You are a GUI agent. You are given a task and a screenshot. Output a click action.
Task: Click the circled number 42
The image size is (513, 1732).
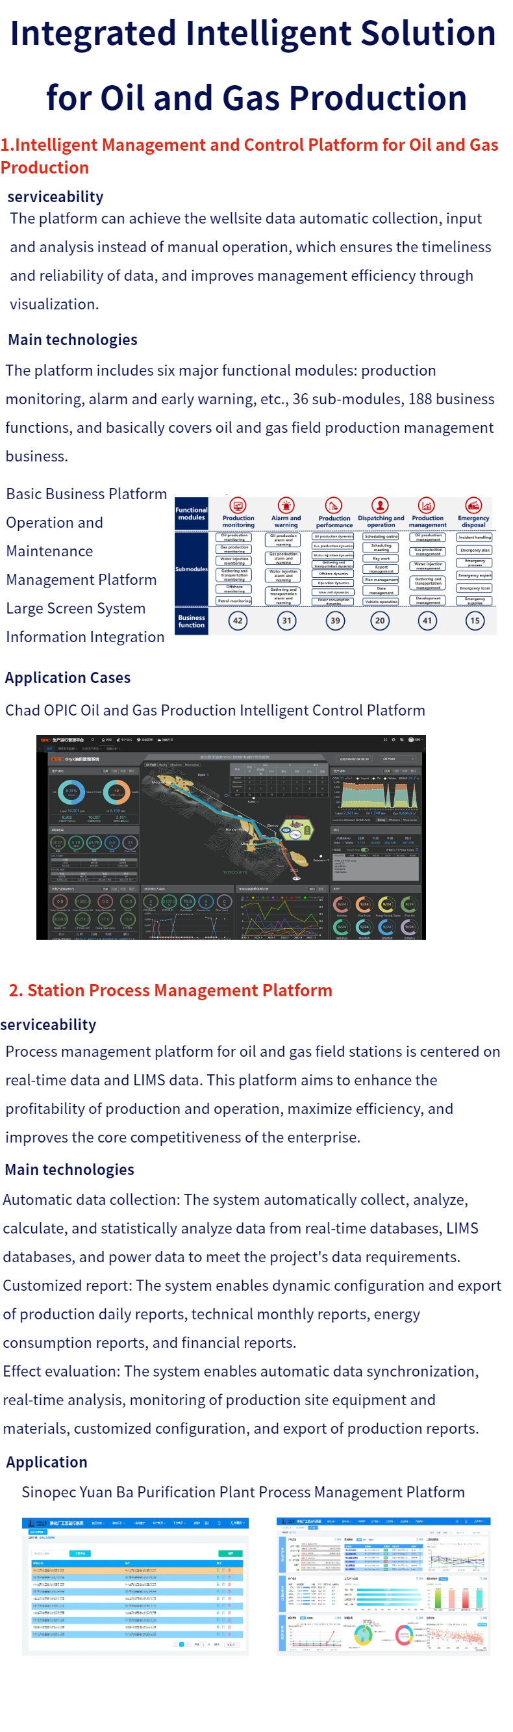pos(238,621)
